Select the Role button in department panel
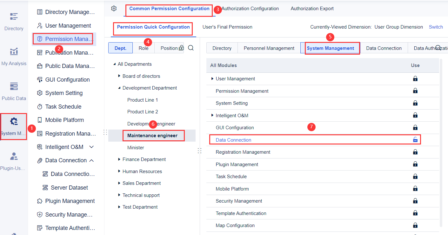Screen dimensions: 448x235 click(144, 48)
